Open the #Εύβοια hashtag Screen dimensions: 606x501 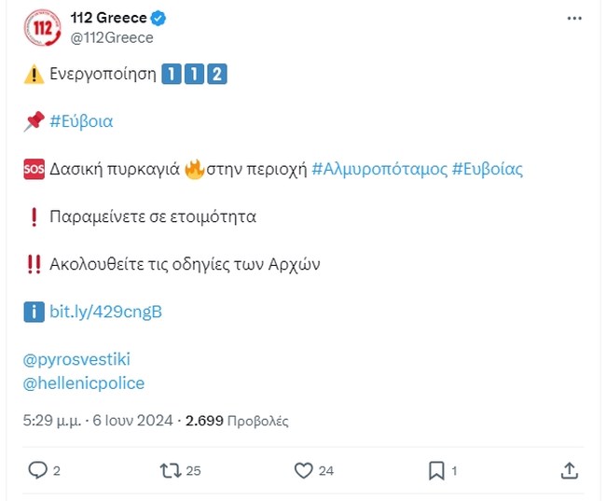pyautogui.click(x=81, y=121)
